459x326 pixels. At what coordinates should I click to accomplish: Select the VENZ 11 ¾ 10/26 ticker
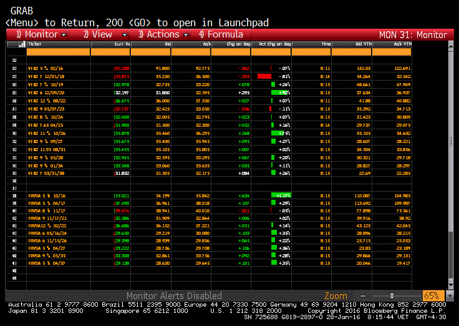point(47,134)
